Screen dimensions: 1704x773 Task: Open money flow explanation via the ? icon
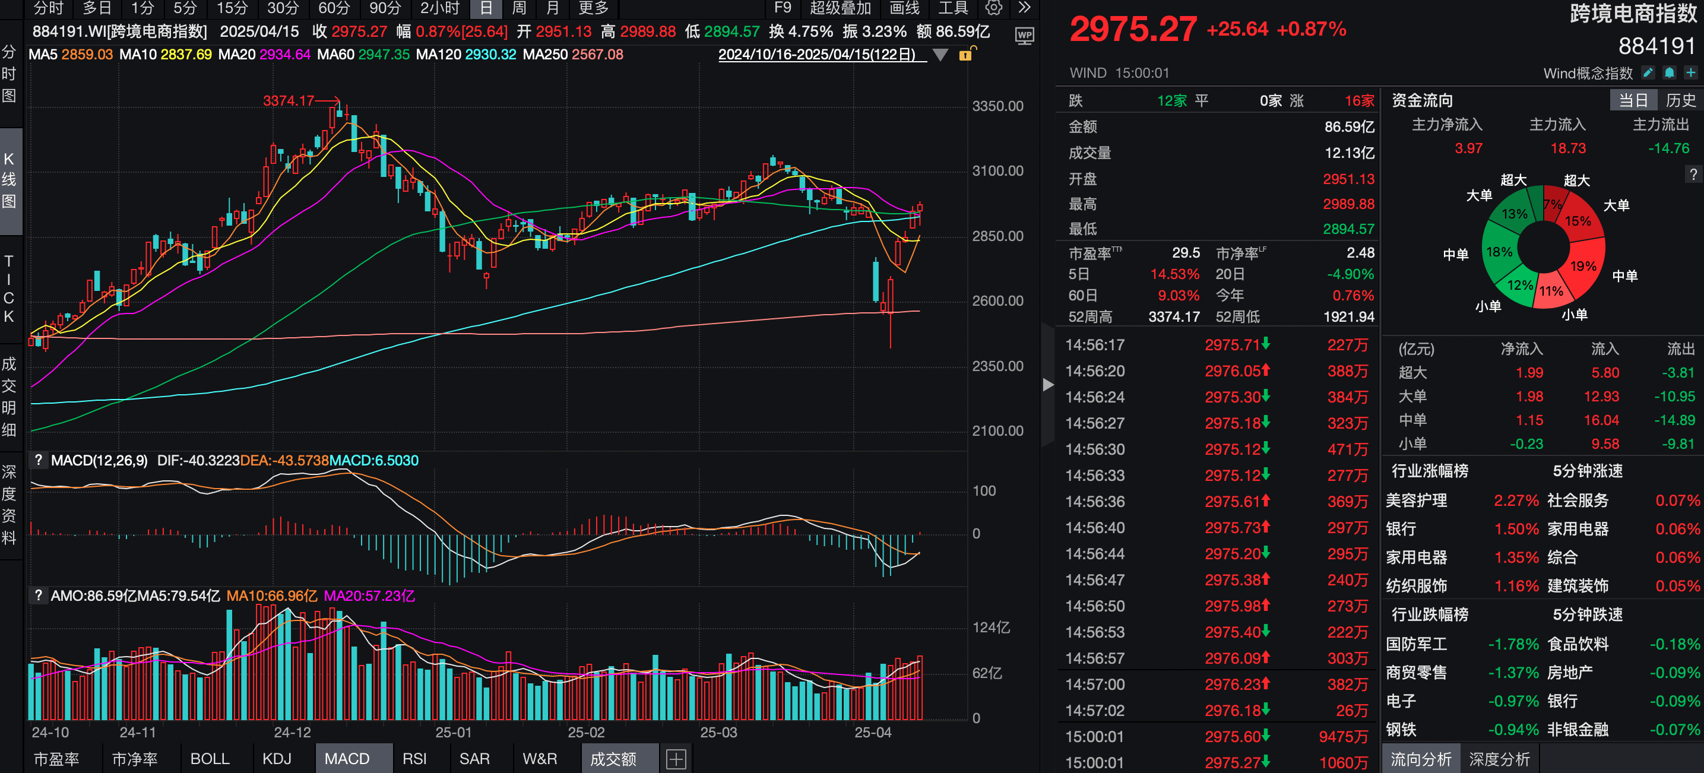[1693, 175]
